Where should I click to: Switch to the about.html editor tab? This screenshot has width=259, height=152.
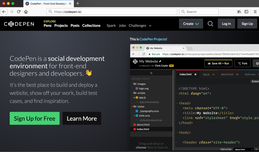coord(227,74)
